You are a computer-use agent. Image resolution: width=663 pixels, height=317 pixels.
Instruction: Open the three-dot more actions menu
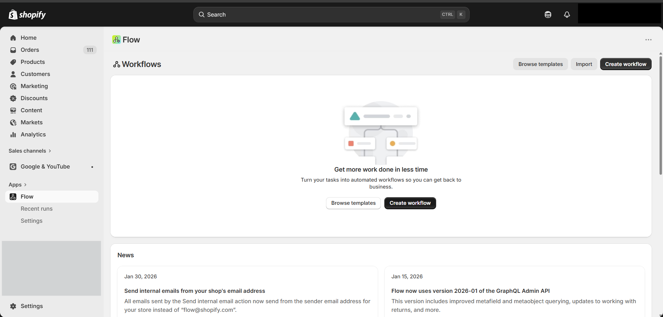[648, 40]
